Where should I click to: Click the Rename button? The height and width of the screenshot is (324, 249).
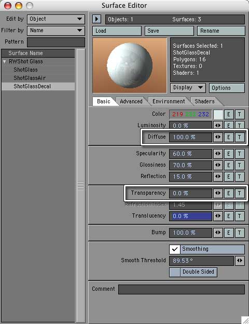point(221,31)
